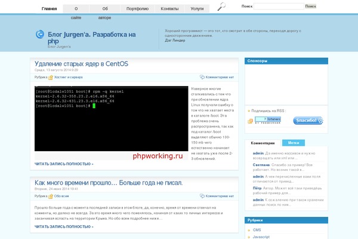
Task: Open admin comment К сожалению при таком
Action: tap(288, 203)
